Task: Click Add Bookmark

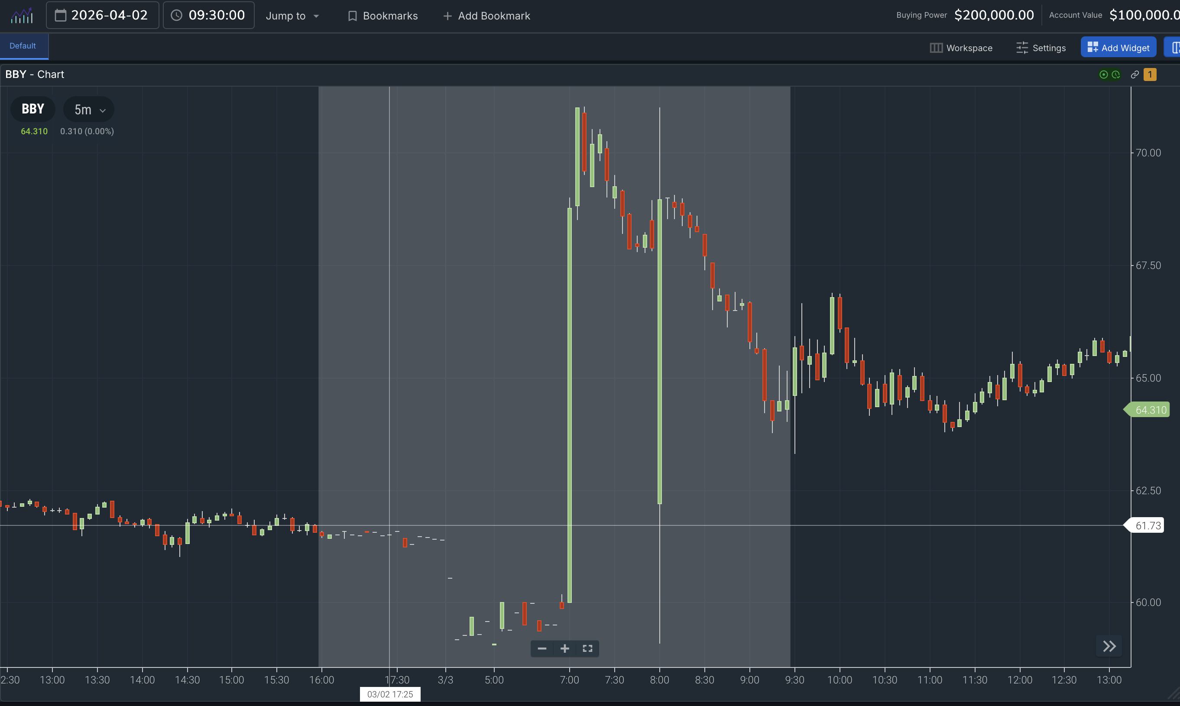Action: [486, 16]
